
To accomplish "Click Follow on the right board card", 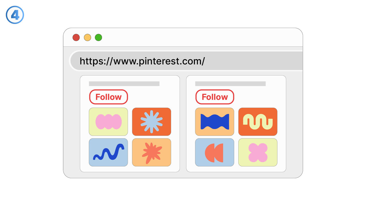I will tap(215, 97).
